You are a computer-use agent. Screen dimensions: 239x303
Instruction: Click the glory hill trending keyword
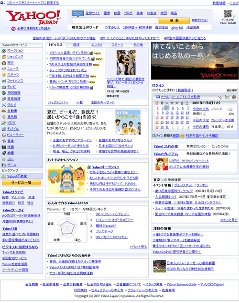(x=177, y=28)
